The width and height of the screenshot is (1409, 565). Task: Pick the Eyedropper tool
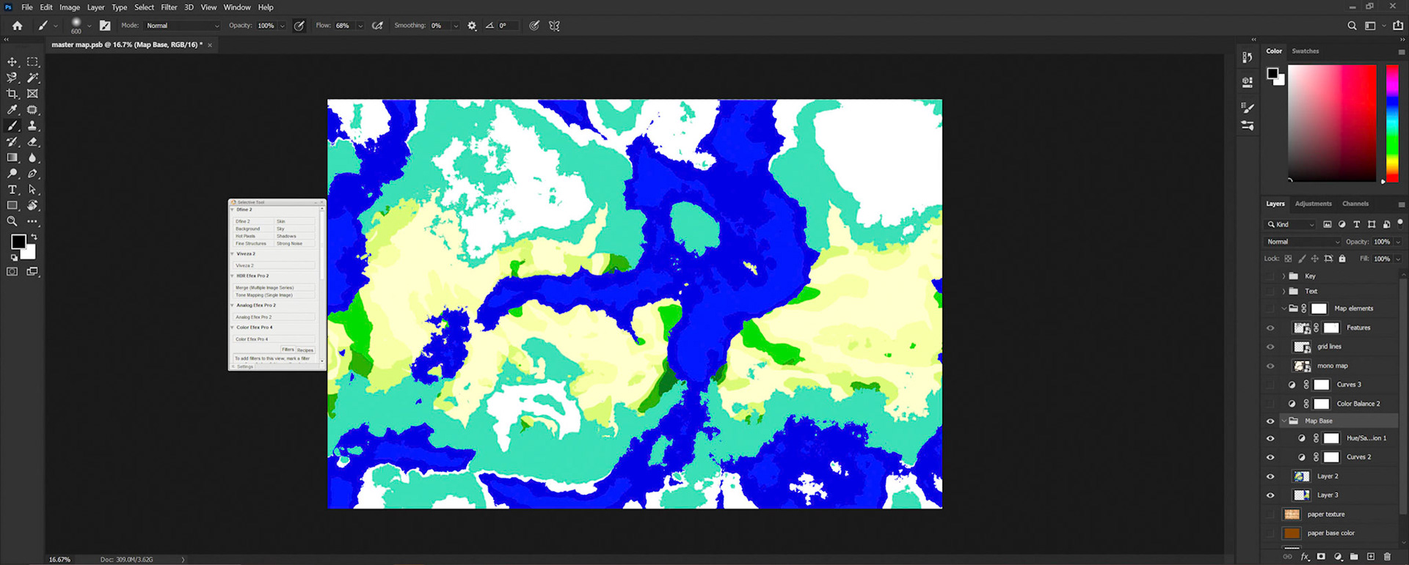[x=12, y=110]
